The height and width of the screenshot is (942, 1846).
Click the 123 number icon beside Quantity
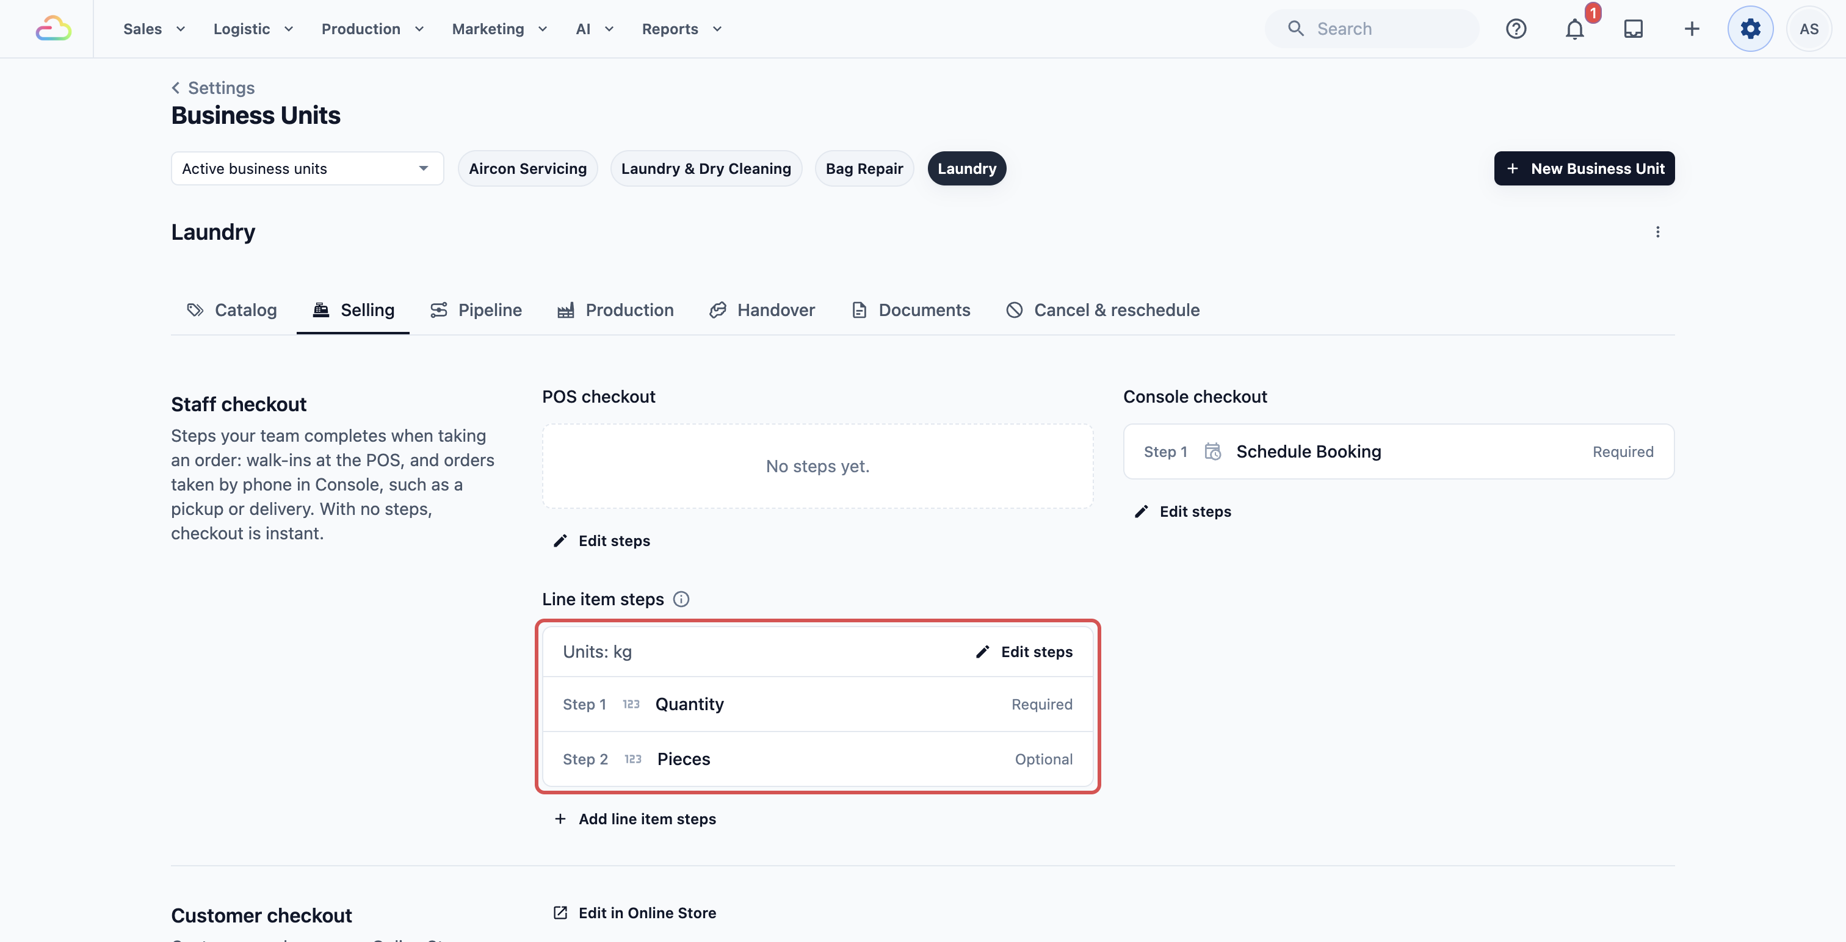[631, 705]
